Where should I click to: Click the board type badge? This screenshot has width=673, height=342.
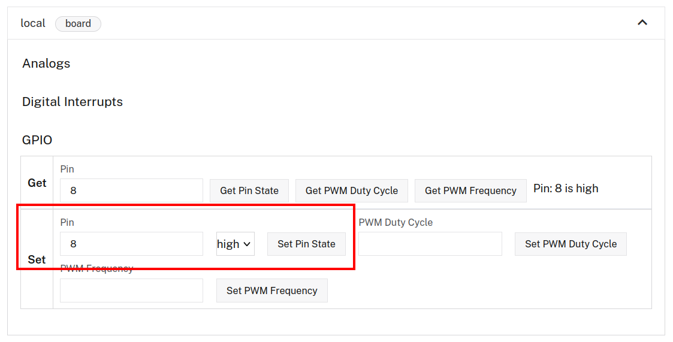78,24
